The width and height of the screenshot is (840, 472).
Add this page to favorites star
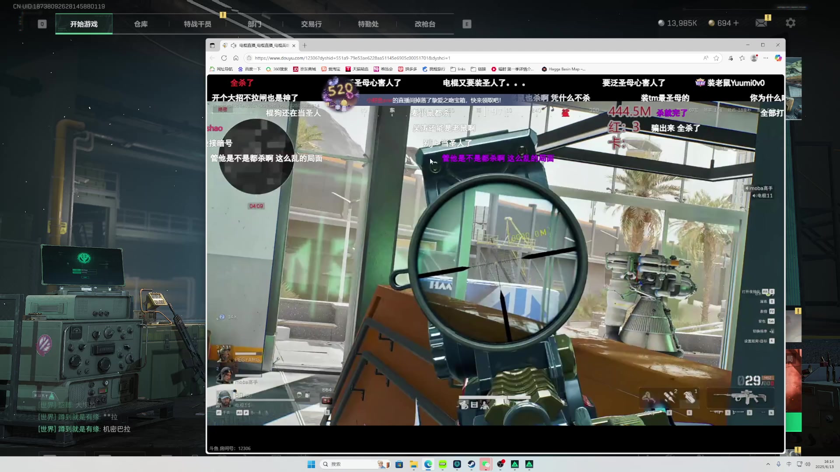point(716,58)
